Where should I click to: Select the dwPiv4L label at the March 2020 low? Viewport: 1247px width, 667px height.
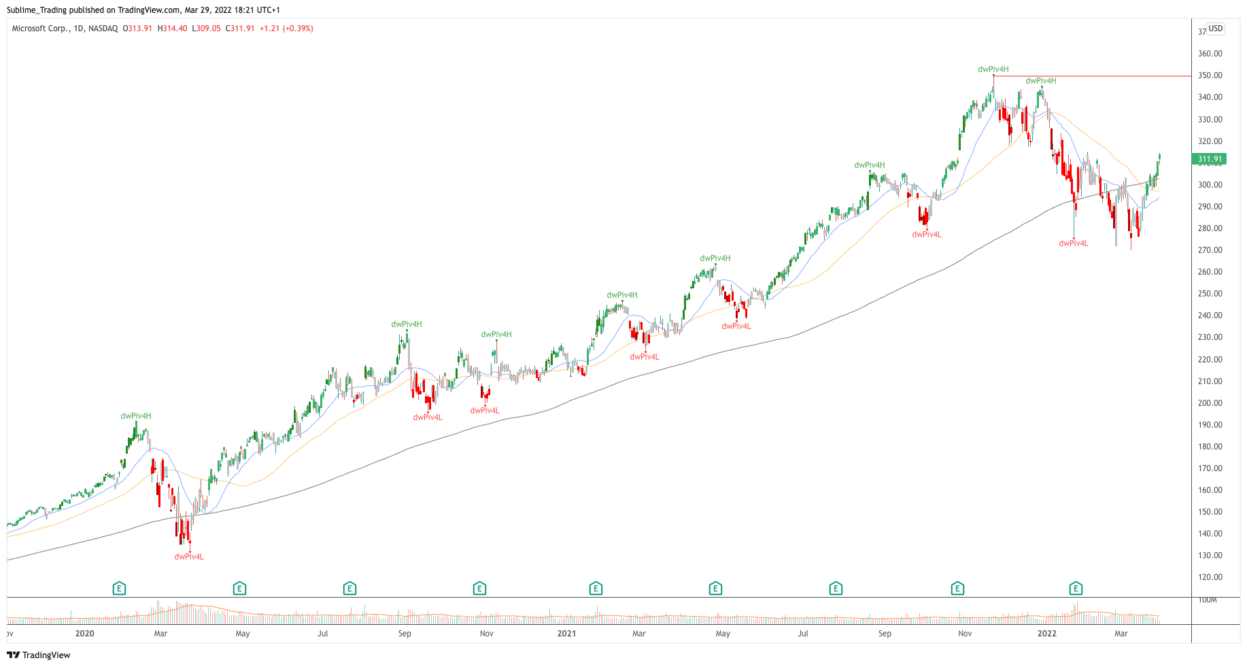point(189,557)
